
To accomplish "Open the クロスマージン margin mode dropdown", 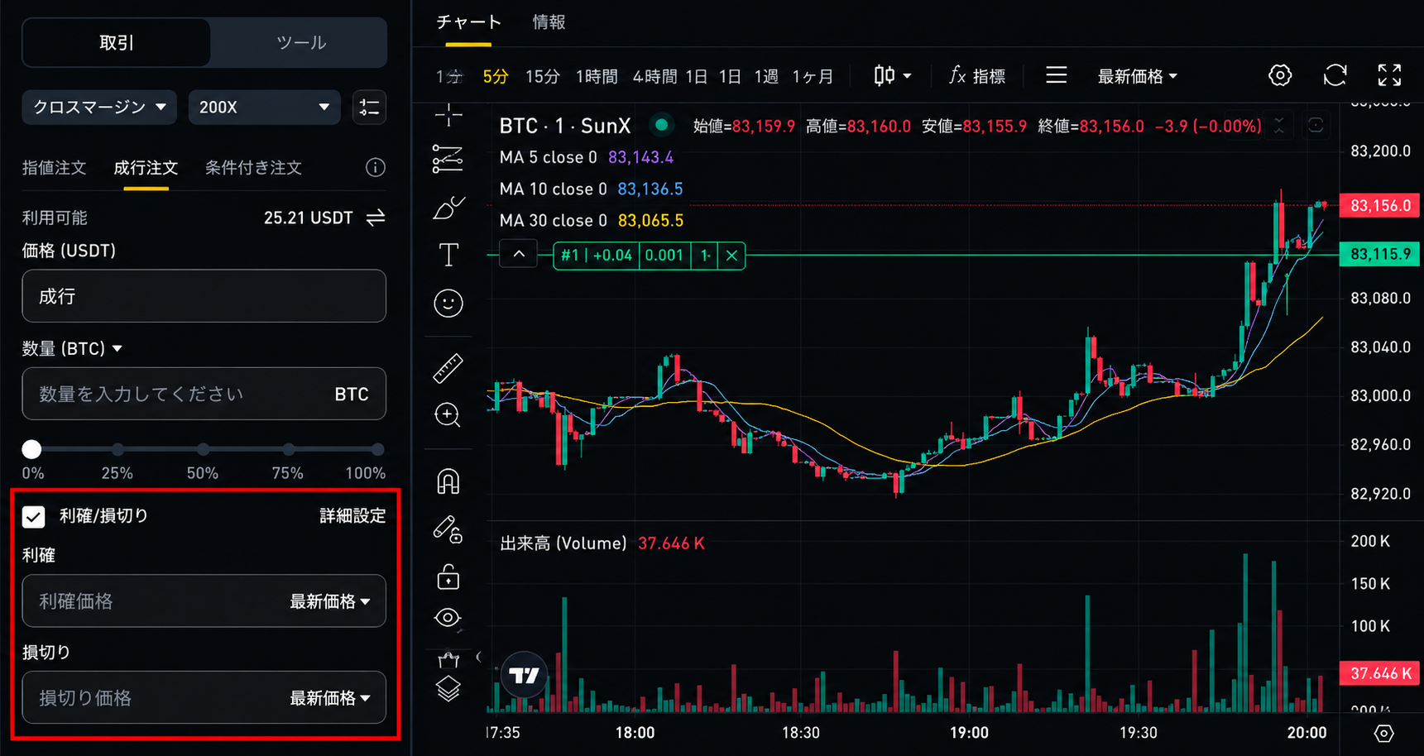I will coord(99,108).
